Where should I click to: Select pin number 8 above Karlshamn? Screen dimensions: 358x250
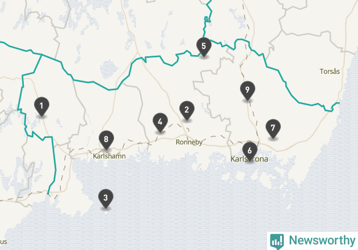coord(106,140)
